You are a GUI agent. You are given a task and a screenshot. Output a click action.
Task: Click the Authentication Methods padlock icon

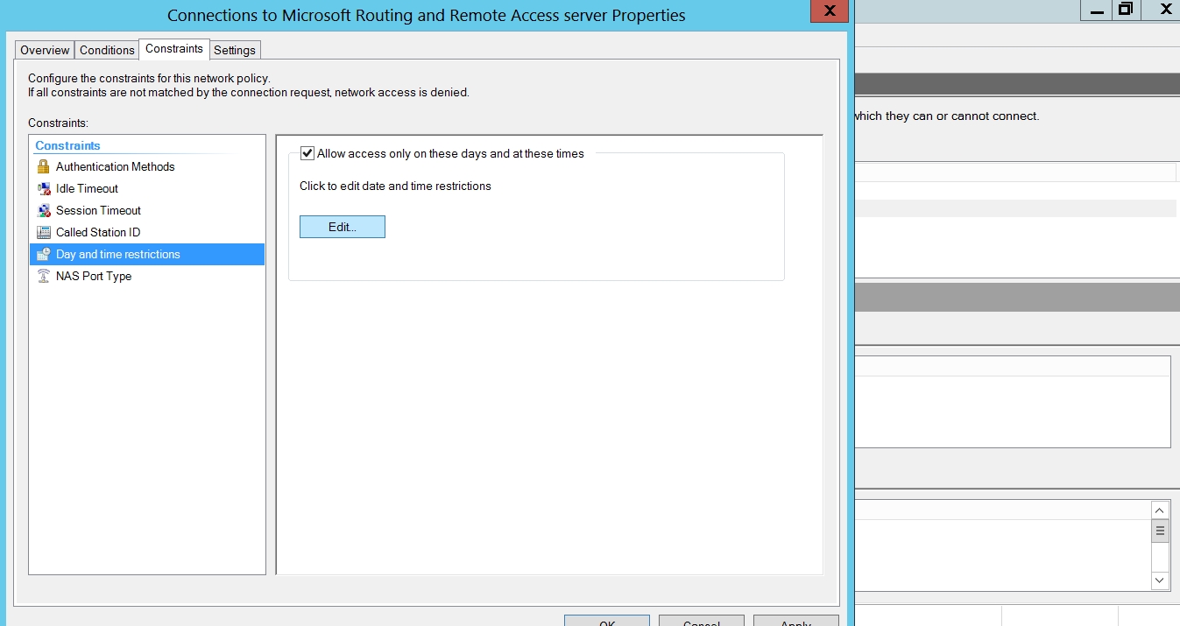tap(44, 166)
